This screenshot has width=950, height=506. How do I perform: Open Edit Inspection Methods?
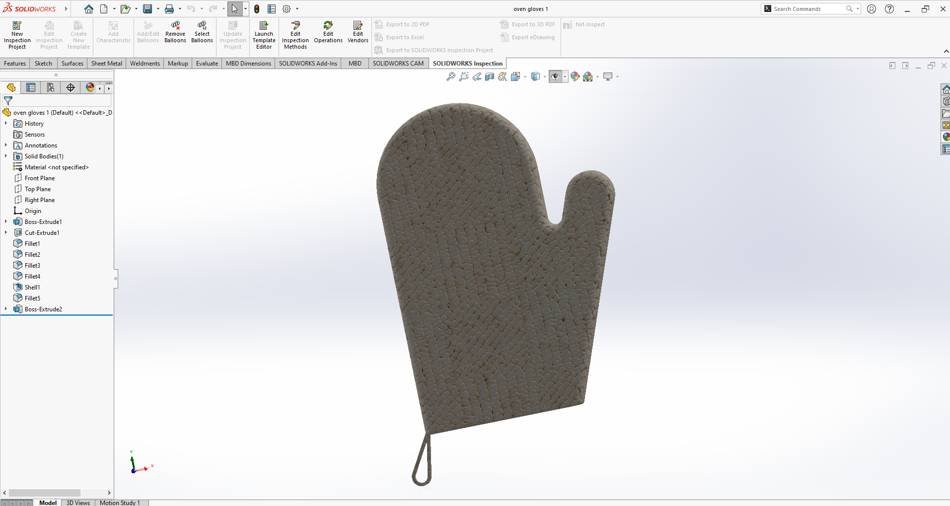pyautogui.click(x=295, y=35)
